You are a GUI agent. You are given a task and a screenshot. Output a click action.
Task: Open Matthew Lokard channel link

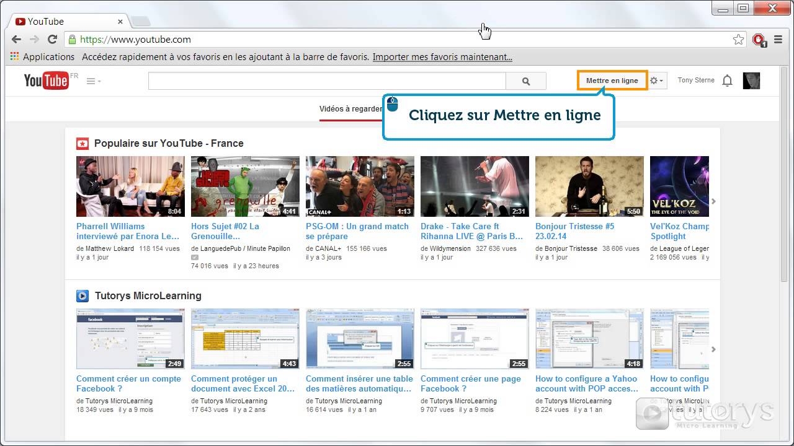pyautogui.click(x=109, y=248)
